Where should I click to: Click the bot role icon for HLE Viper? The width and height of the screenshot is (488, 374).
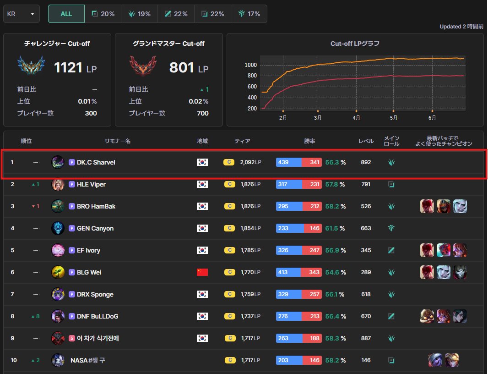coord(391,184)
